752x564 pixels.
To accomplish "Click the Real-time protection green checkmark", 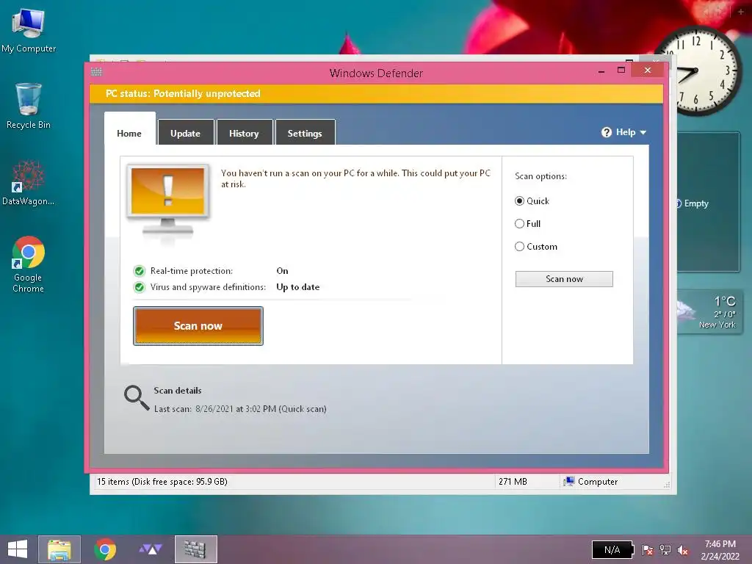I will coord(140,272).
